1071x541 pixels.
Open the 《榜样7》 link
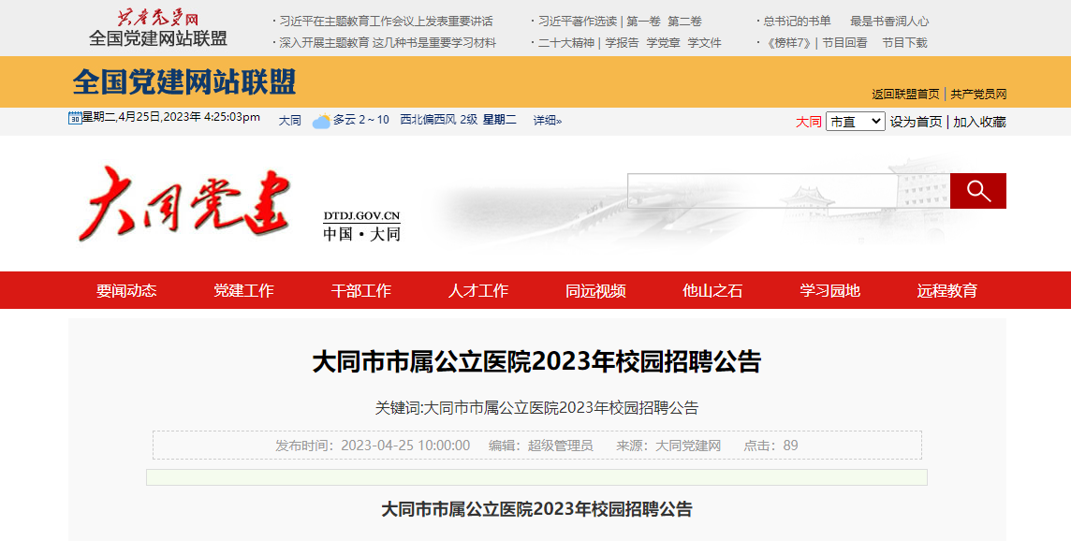788,42
